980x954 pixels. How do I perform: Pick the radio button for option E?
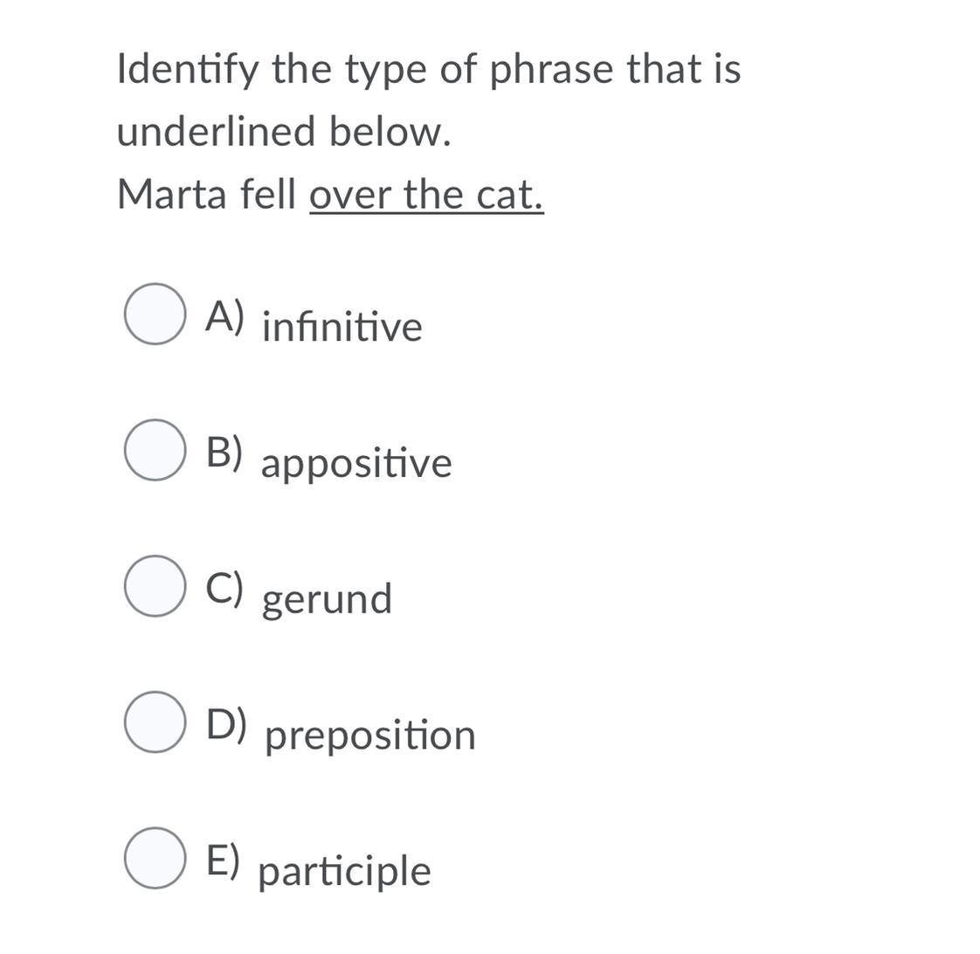(x=155, y=858)
